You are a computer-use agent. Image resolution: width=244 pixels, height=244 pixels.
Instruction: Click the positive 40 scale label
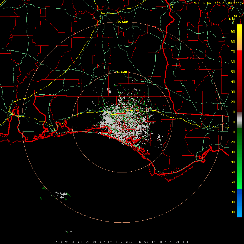coord(233,82)
